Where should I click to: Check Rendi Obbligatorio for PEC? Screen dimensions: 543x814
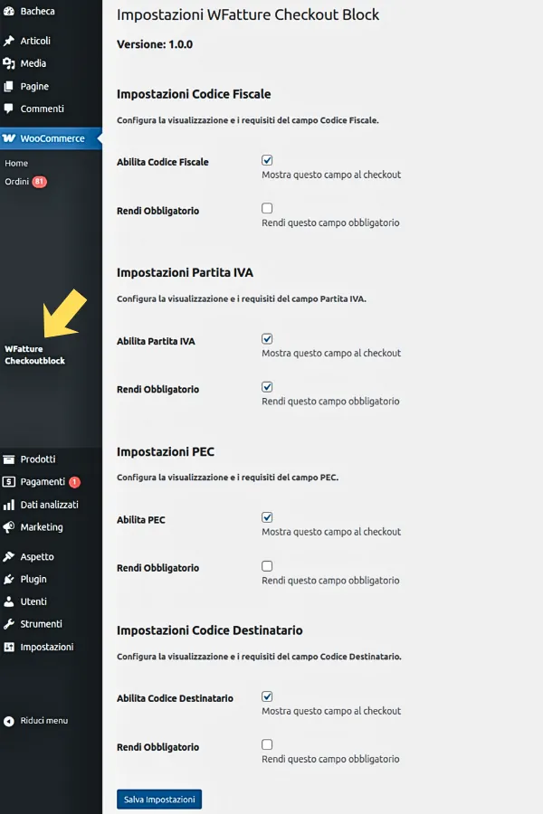tap(267, 566)
